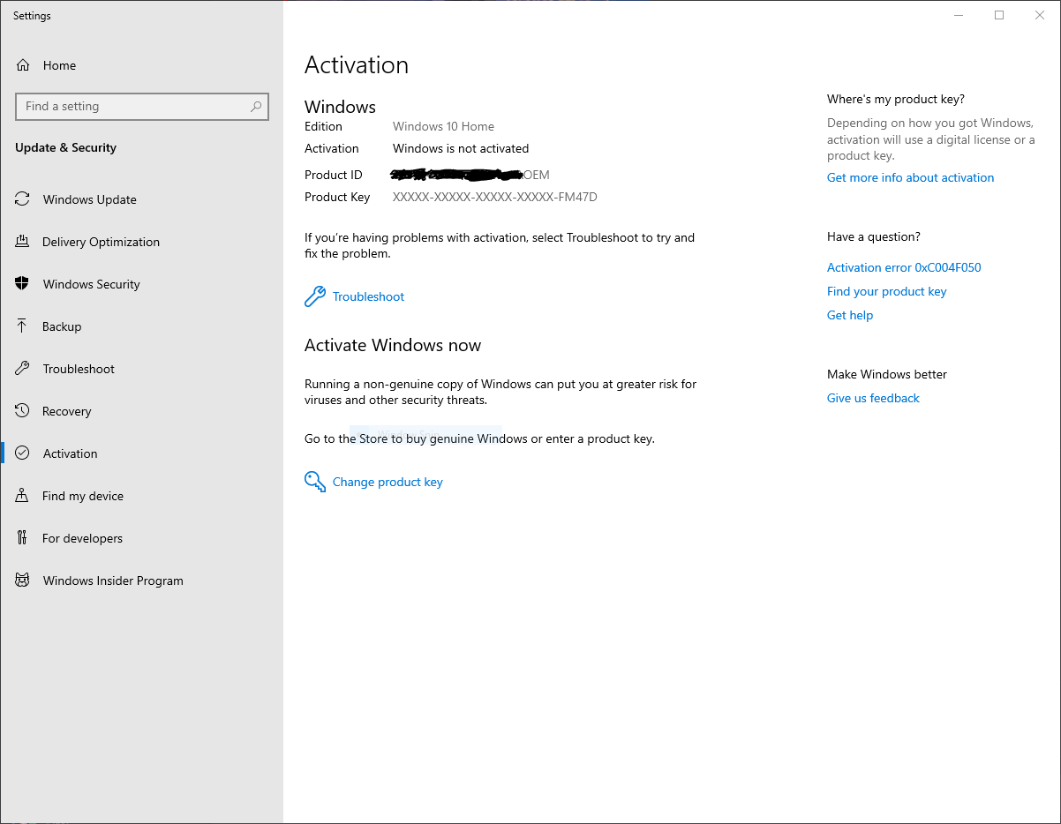Click the Windows Security shield icon
The width and height of the screenshot is (1061, 824).
[23, 284]
